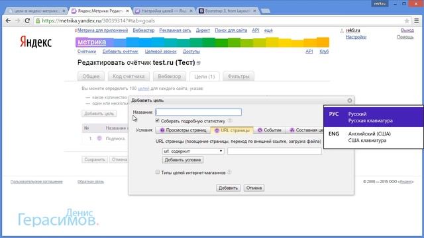Viewport: 424px width, 238px height.
Task: Open the Добавить счётчик link
Action: point(121,52)
